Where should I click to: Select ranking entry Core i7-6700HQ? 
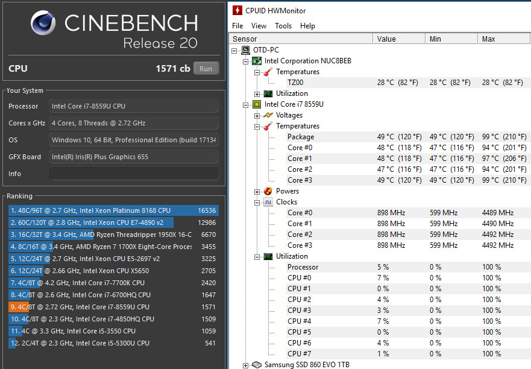click(113, 295)
